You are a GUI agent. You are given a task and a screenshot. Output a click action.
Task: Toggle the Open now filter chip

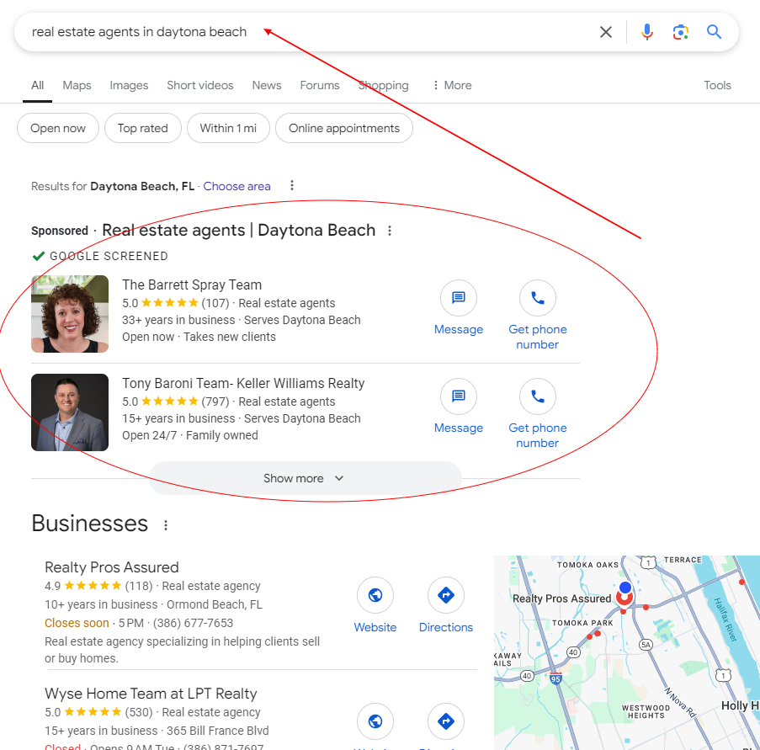(x=58, y=128)
